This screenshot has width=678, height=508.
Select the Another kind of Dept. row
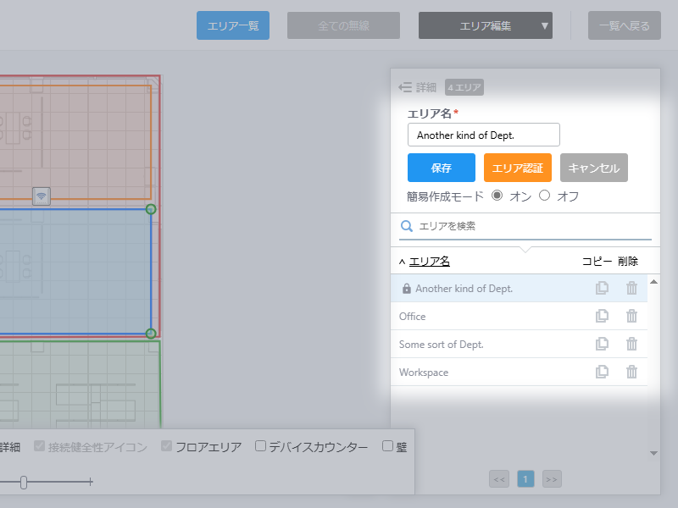coord(519,288)
